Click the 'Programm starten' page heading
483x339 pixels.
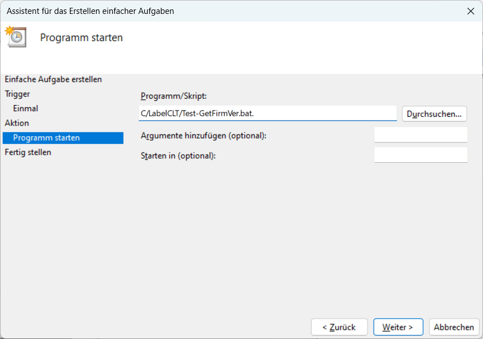coord(82,38)
